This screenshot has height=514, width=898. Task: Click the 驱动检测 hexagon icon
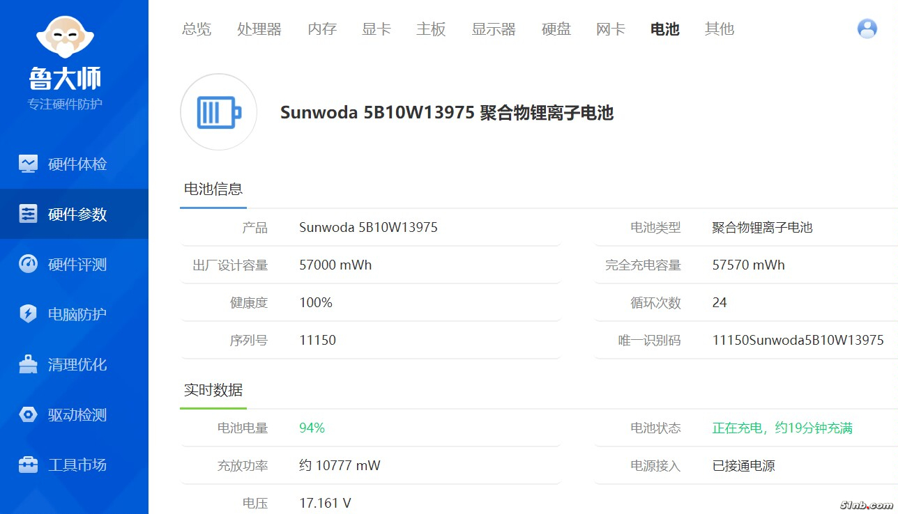[28, 414]
